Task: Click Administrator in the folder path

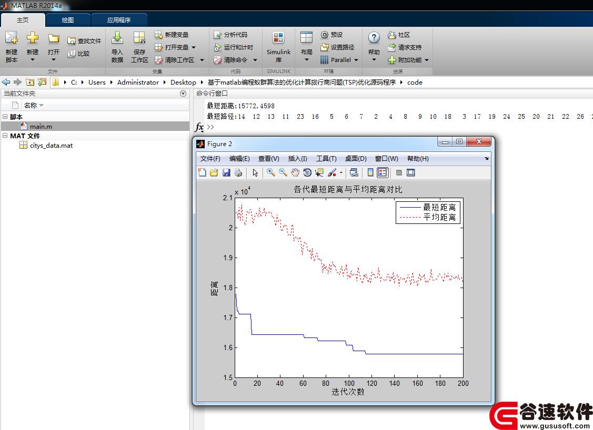Action: [138, 83]
